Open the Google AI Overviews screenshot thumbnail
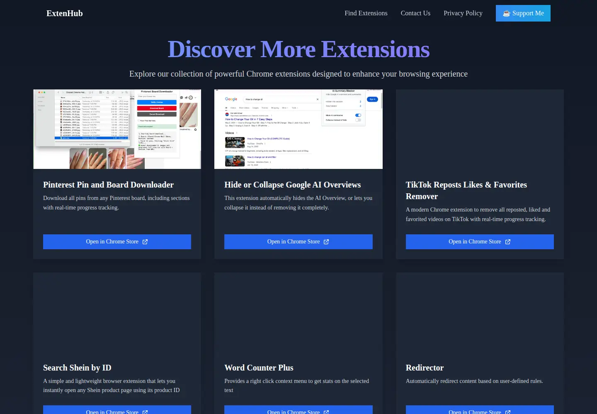 click(298, 129)
